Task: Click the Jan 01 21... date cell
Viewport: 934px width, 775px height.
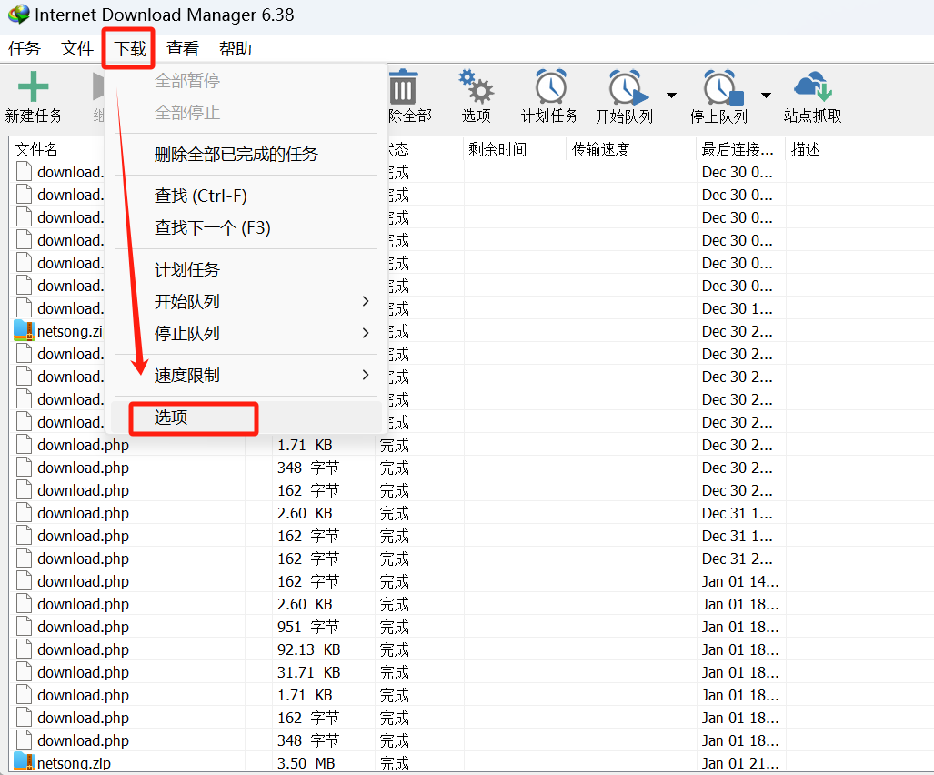Action: 740,763
